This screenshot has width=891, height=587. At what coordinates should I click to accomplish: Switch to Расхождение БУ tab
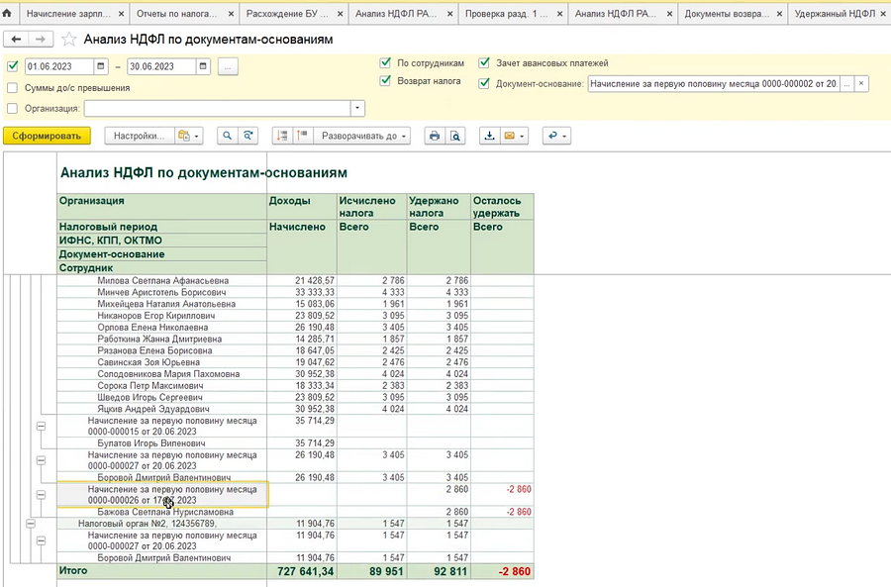point(287,14)
